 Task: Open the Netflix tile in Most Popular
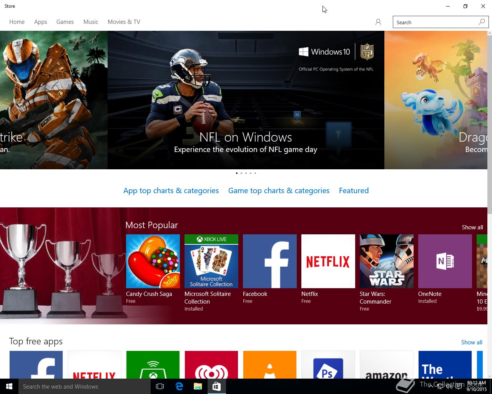pos(328,261)
